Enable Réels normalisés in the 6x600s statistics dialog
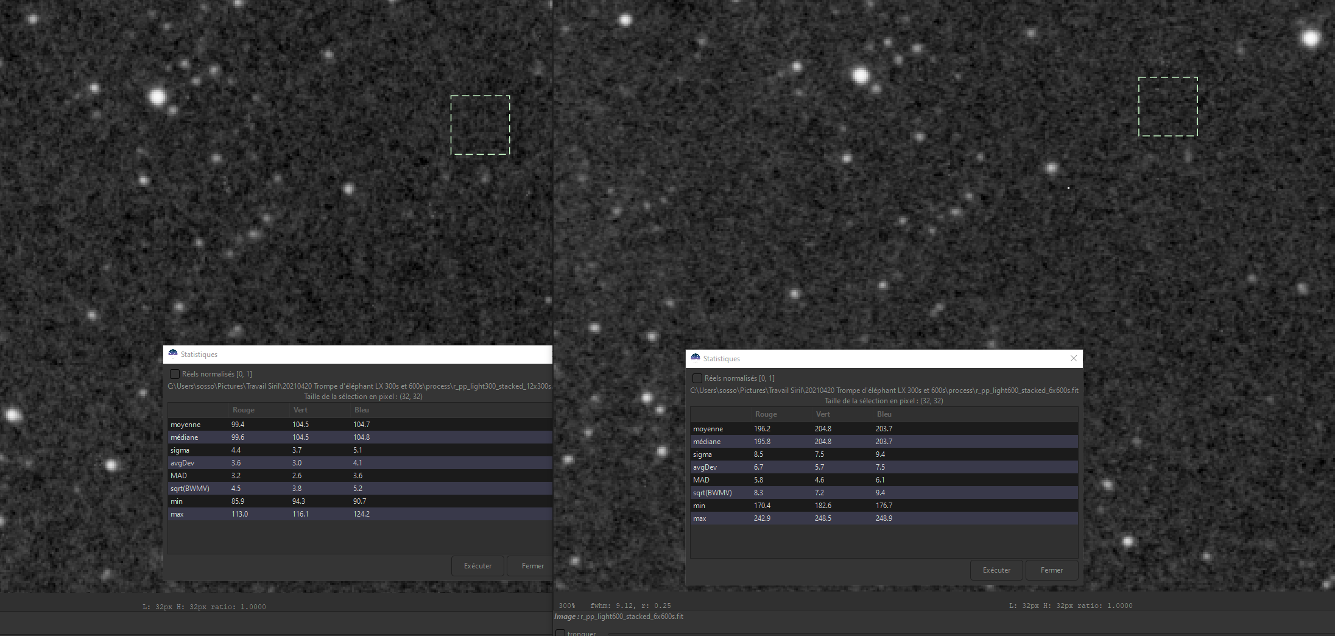This screenshot has height=636, width=1335. (x=697, y=378)
